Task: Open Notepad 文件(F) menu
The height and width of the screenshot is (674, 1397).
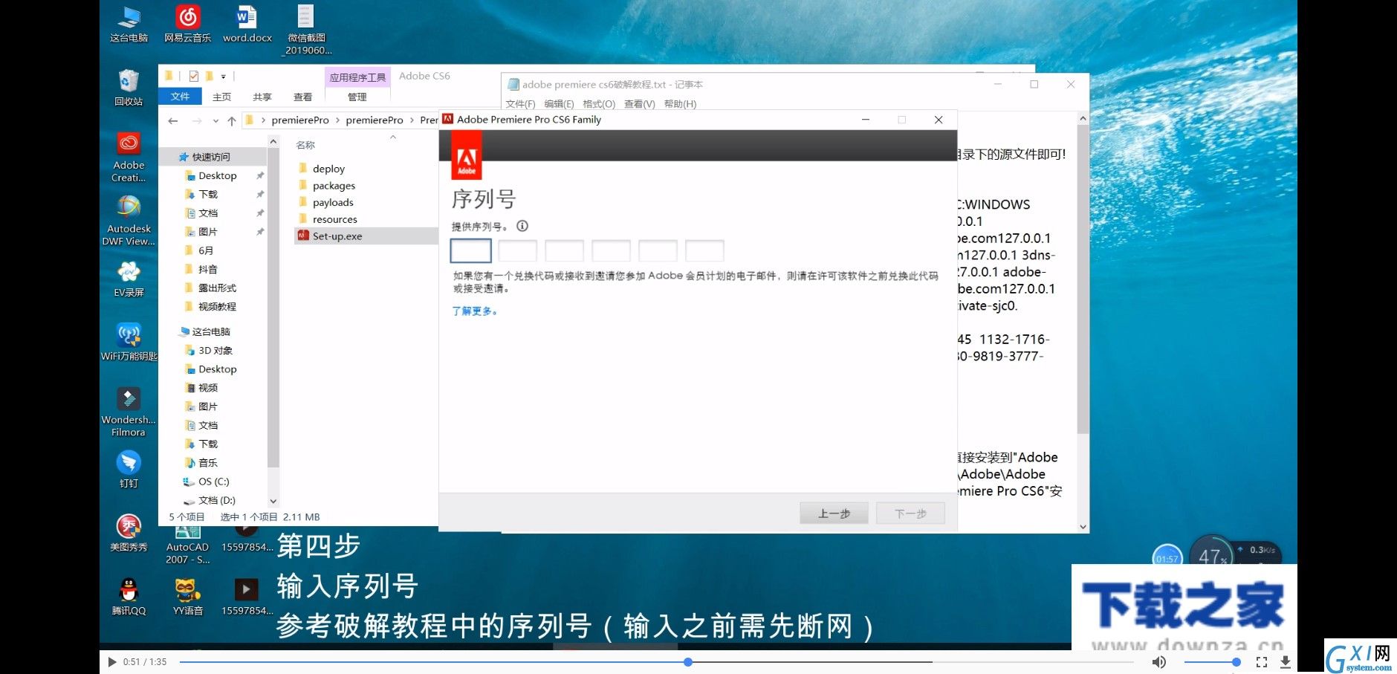Action: pos(520,104)
